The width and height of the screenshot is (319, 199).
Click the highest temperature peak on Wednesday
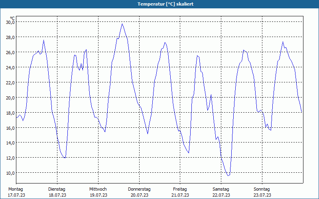(122, 24)
